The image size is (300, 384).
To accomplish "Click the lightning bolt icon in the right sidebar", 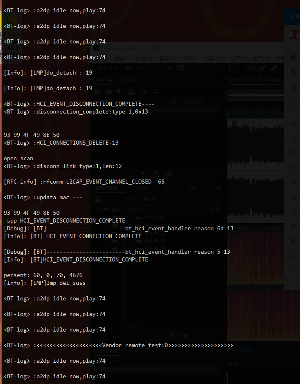I will pyautogui.click(x=293, y=182).
